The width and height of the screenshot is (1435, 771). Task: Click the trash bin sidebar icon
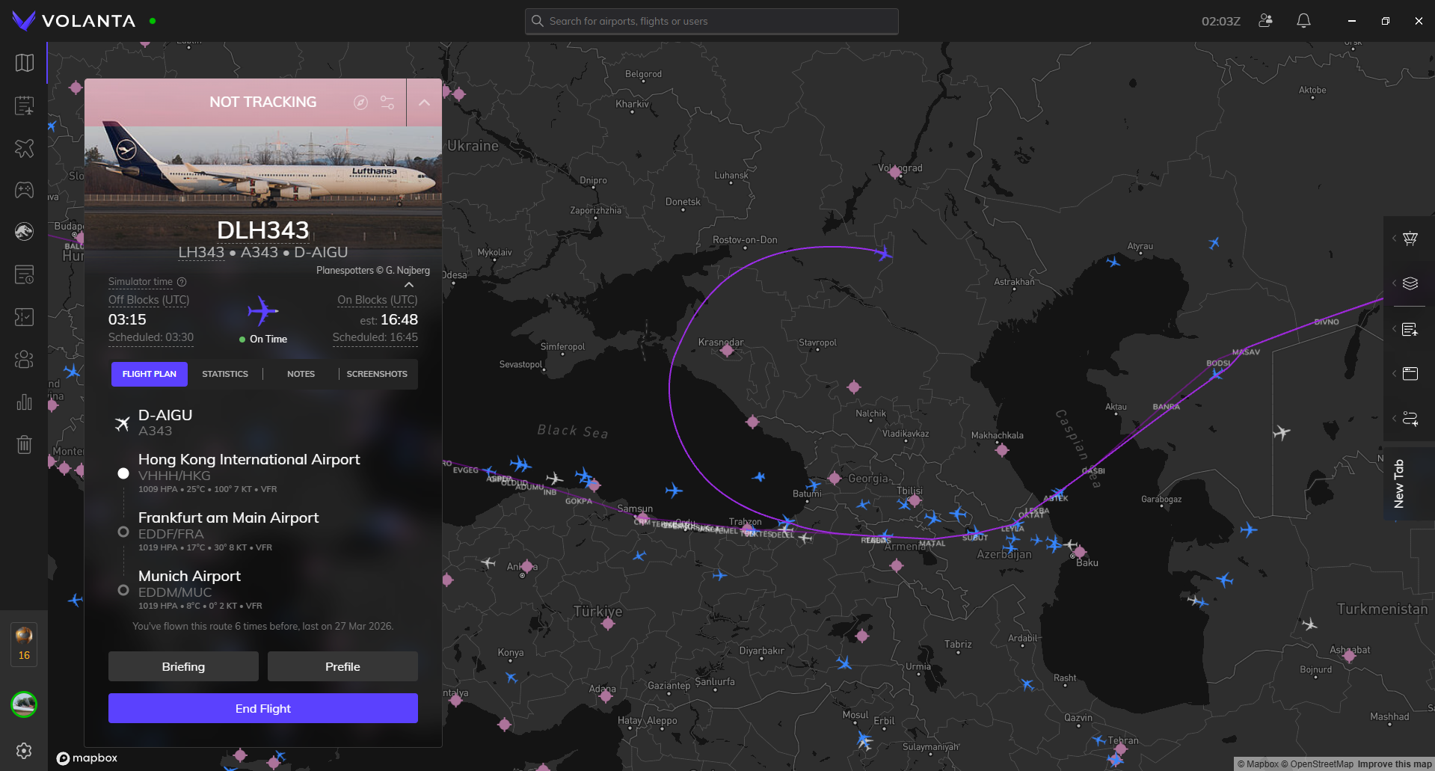pos(24,445)
